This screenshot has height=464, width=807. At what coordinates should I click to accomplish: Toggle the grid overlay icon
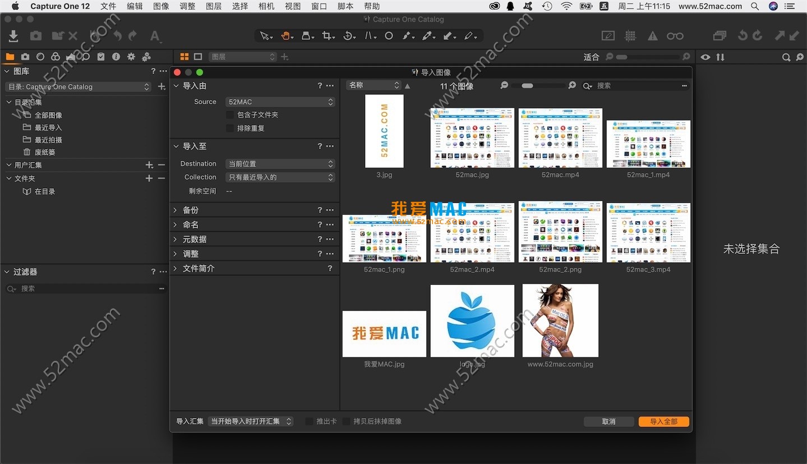[x=630, y=36]
